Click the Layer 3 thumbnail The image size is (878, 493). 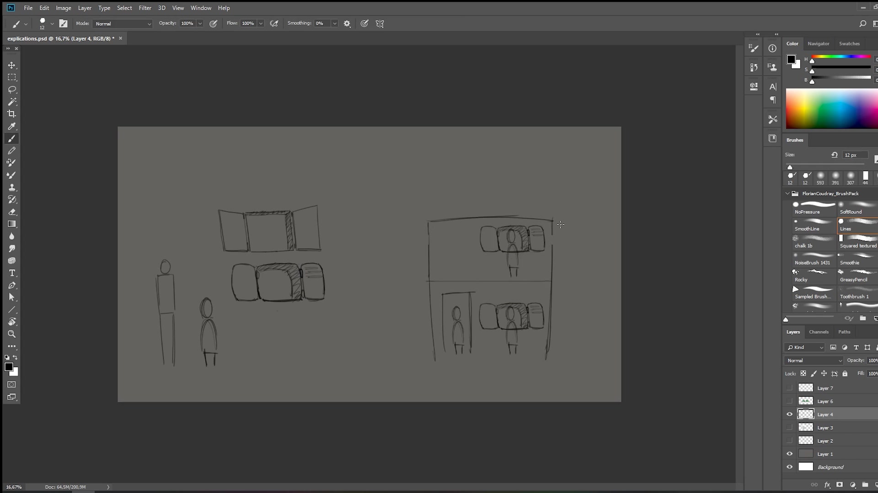click(x=805, y=427)
